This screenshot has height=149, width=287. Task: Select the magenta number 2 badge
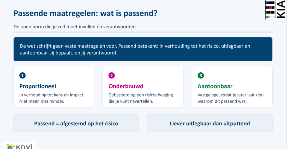(112, 76)
